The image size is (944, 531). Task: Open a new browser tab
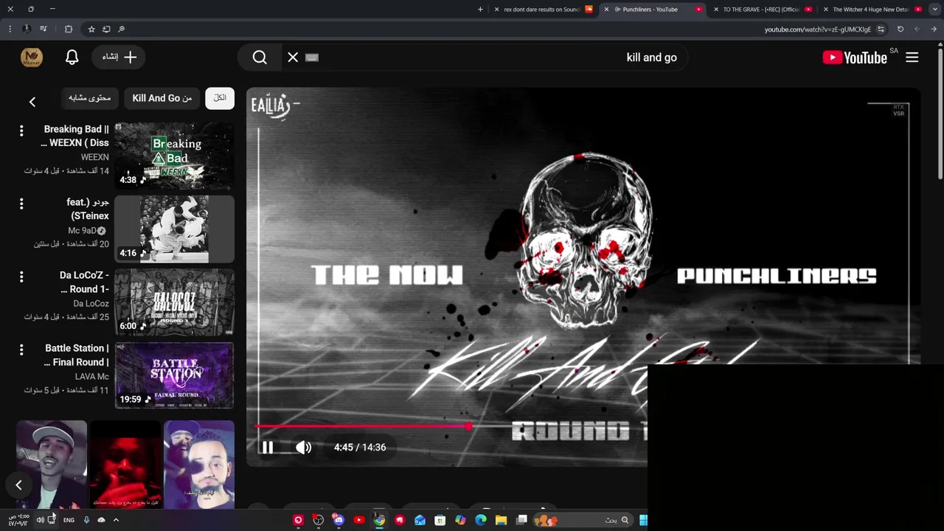click(480, 10)
